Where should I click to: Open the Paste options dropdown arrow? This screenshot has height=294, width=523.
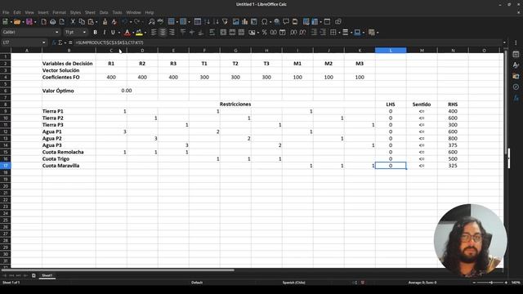pos(96,22)
